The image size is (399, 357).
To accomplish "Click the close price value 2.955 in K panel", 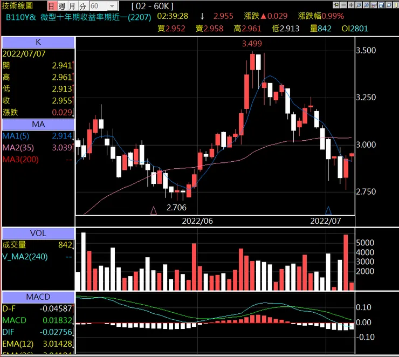I will (62, 101).
